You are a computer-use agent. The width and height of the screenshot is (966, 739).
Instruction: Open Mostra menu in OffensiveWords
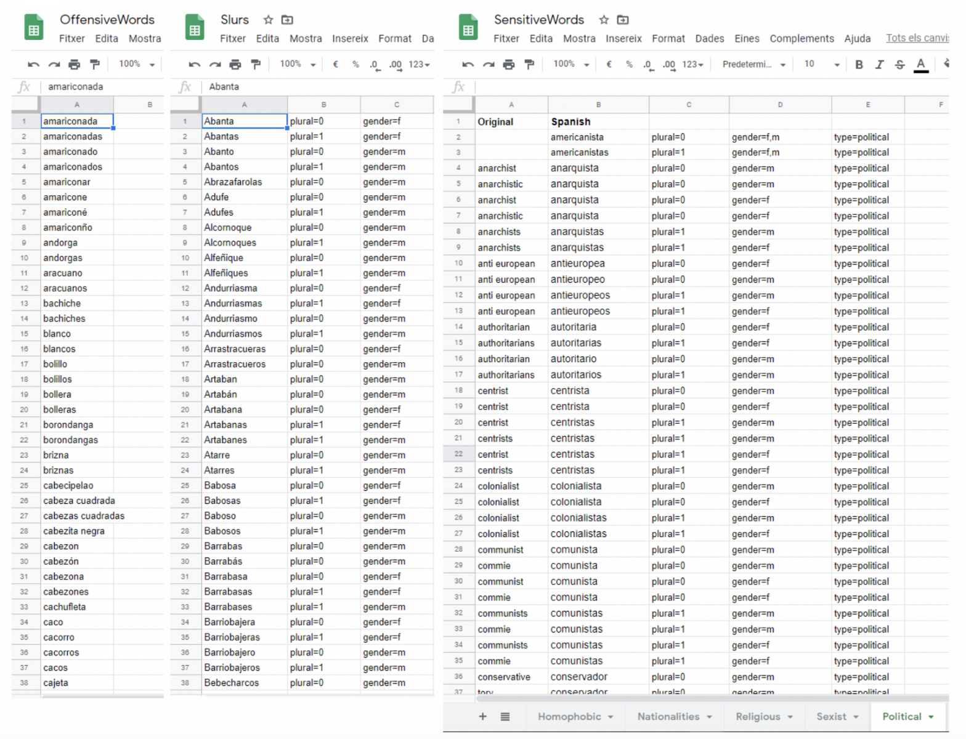(145, 38)
